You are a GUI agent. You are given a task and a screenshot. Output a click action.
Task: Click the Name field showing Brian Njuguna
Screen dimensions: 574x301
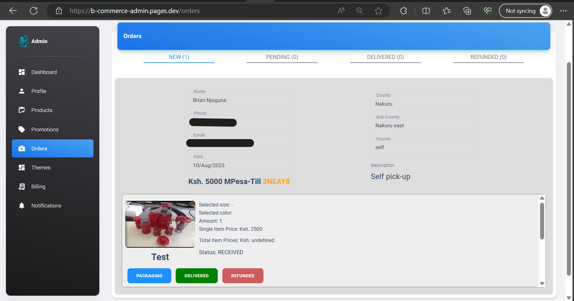point(240,100)
